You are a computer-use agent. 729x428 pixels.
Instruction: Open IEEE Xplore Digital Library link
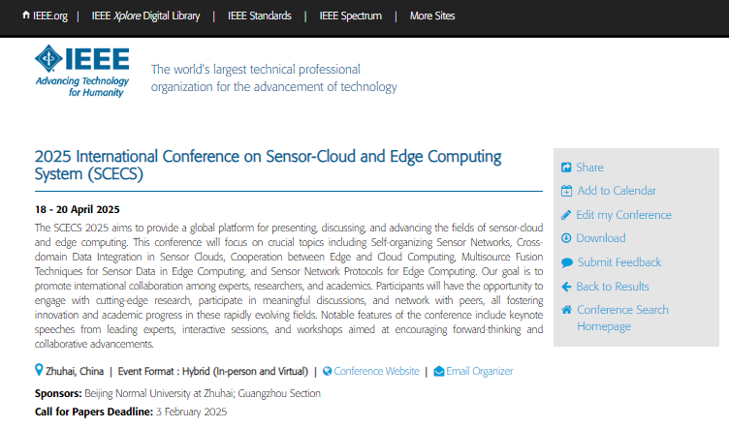(x=145, y=15)
